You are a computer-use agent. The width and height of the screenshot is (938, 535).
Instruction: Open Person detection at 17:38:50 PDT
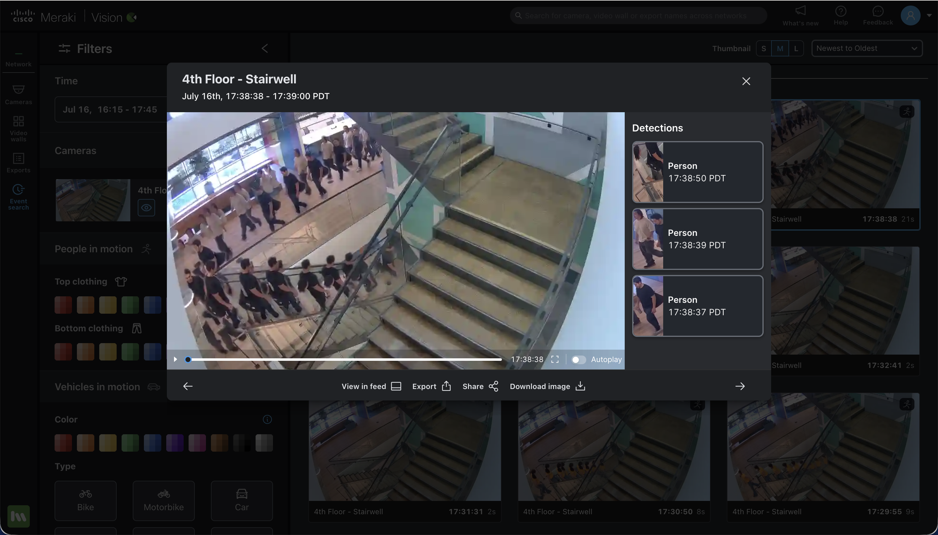698,172
